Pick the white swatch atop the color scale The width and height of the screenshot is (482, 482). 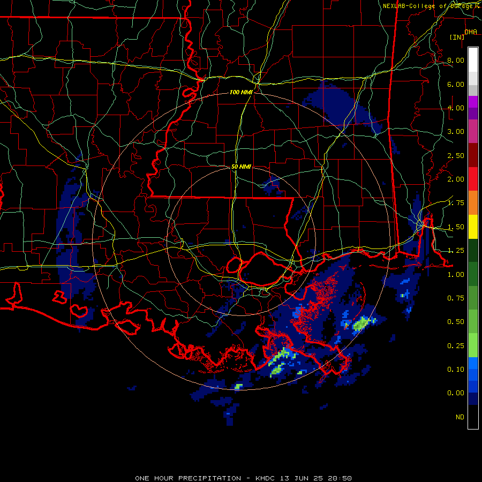[x=473, y=59]
